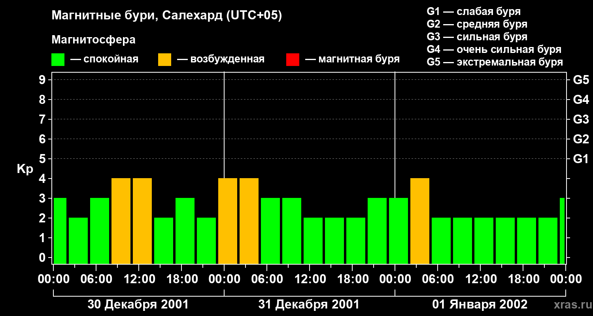Viewport: 593px width, 316px height.
Task: Click the '12:00' time label under 01 Января
Action: pos(480,279)
